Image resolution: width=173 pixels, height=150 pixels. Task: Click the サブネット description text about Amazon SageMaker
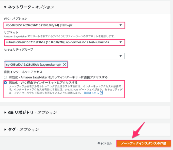pos(59,36)
